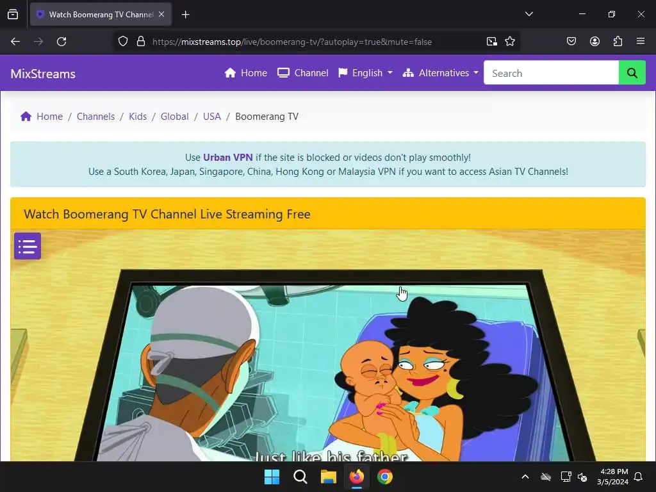Open network display tray icon
This screenshot has height=492, width=656.
pos(566,477)
